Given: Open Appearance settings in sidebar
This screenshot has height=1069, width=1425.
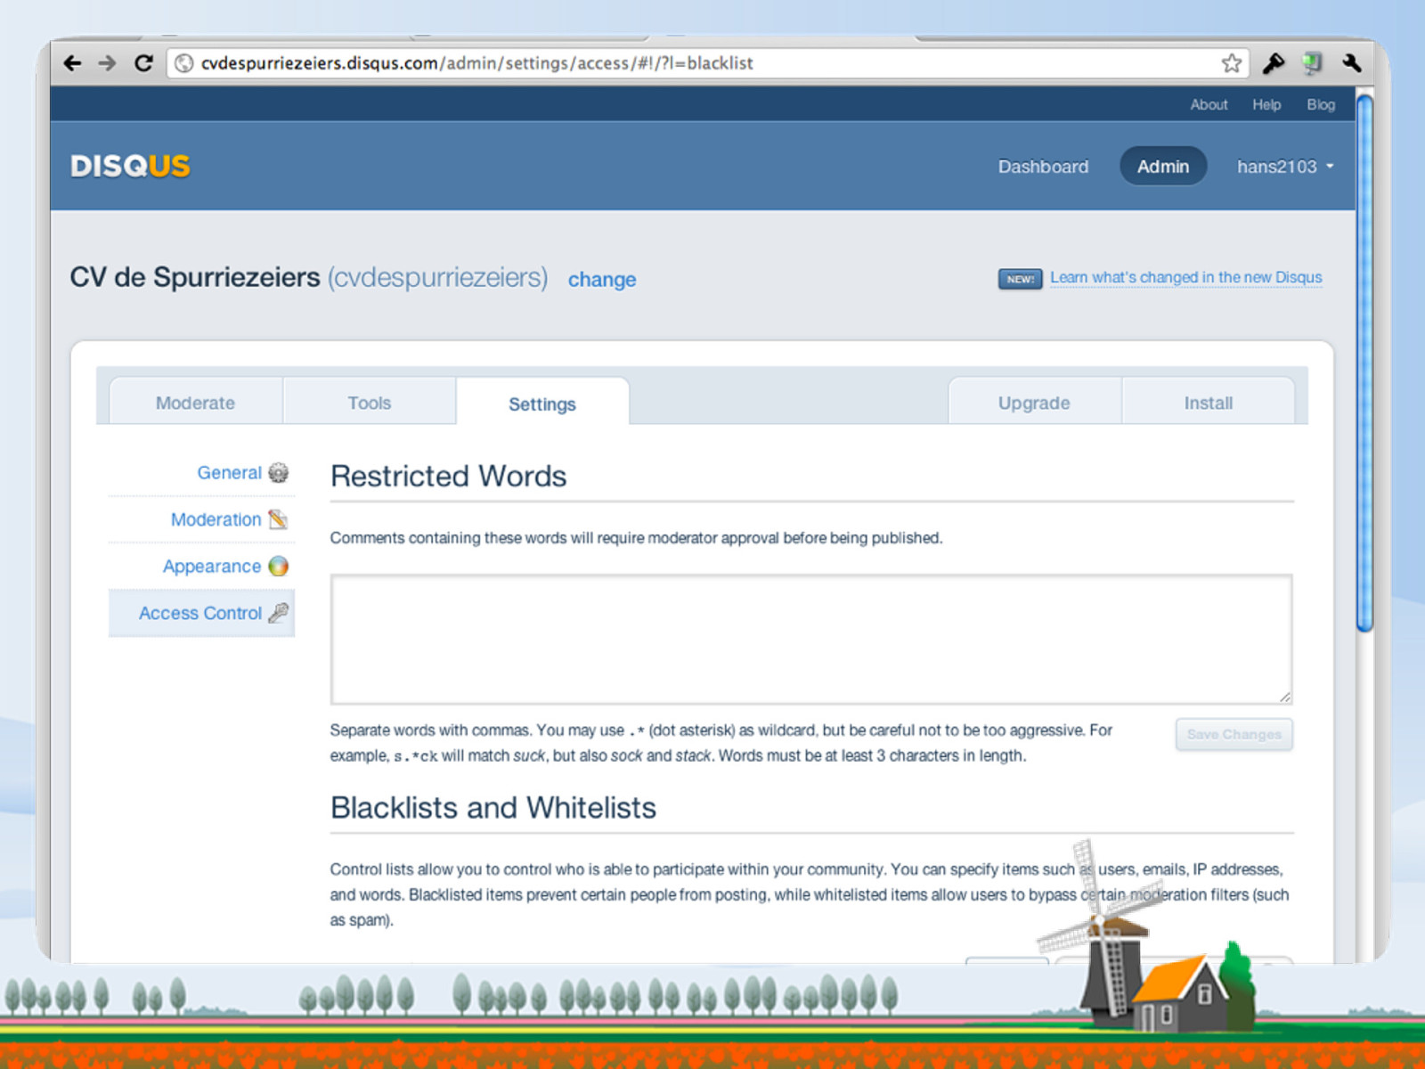Looking at the screenshot, I should point(212,567).
